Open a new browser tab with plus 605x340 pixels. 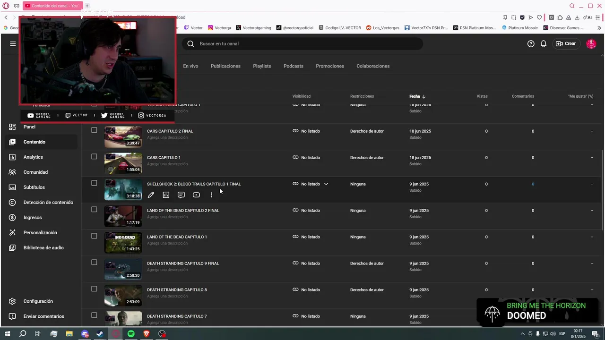pos(87,6)
